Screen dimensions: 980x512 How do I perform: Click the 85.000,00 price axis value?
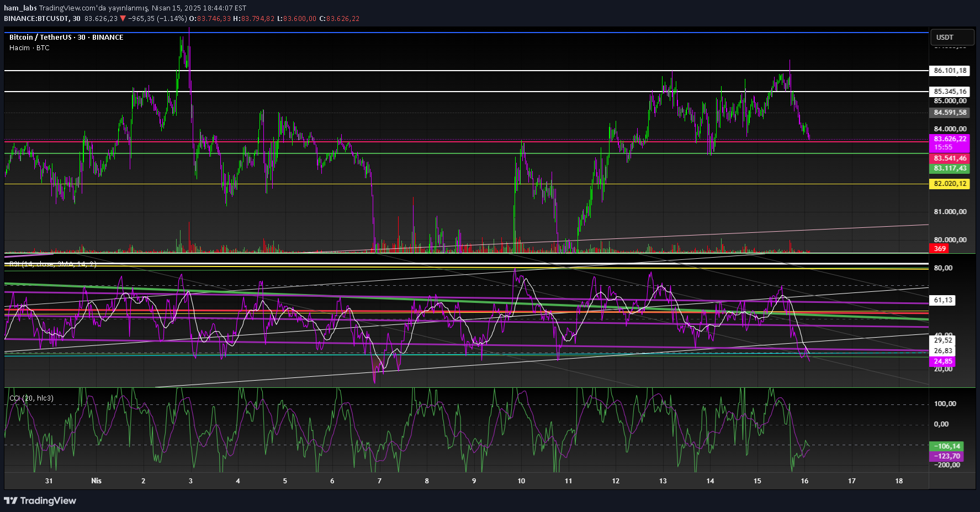coord(950,101)
